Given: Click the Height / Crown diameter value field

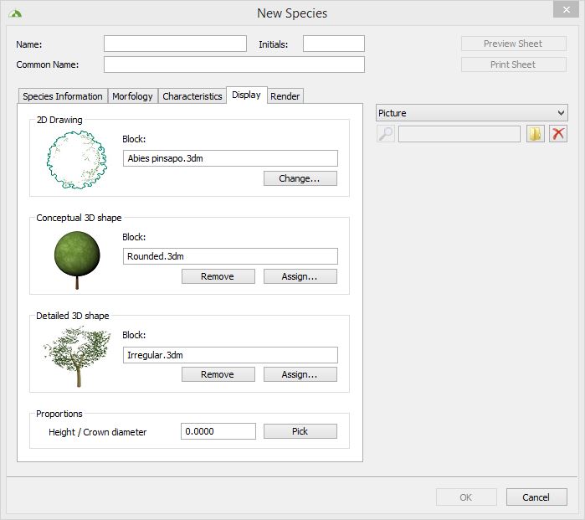Looking at the screenshot, I should coord(218,431).
